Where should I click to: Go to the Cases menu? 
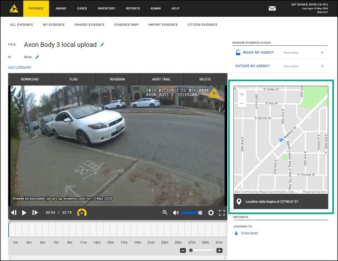coord(82,8)
